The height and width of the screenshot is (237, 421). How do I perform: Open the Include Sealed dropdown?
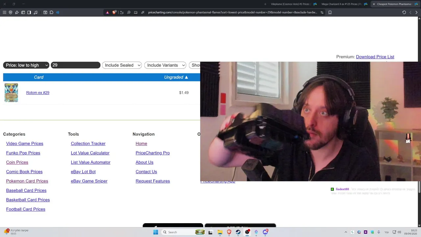click(x=122, y=65)
